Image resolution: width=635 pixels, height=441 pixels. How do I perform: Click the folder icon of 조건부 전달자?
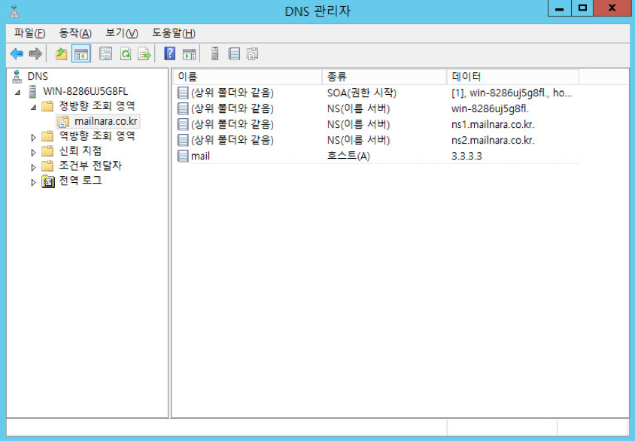coord(47,166)
